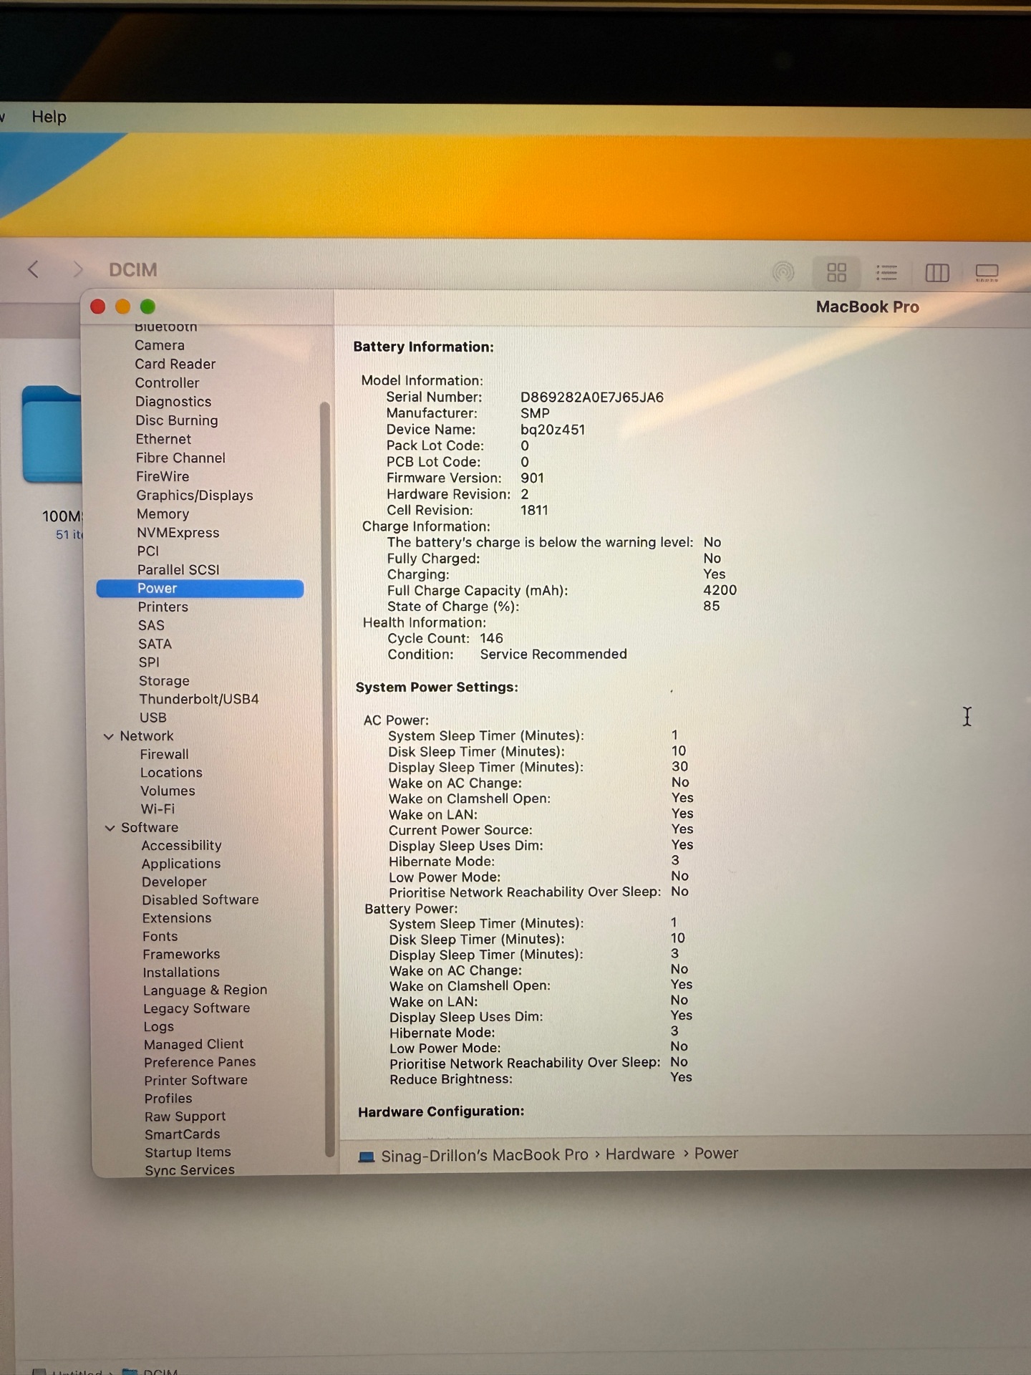This screenshot has width=1031, height=1375.
Task: Select Extensions under Software
Action: 177,918
